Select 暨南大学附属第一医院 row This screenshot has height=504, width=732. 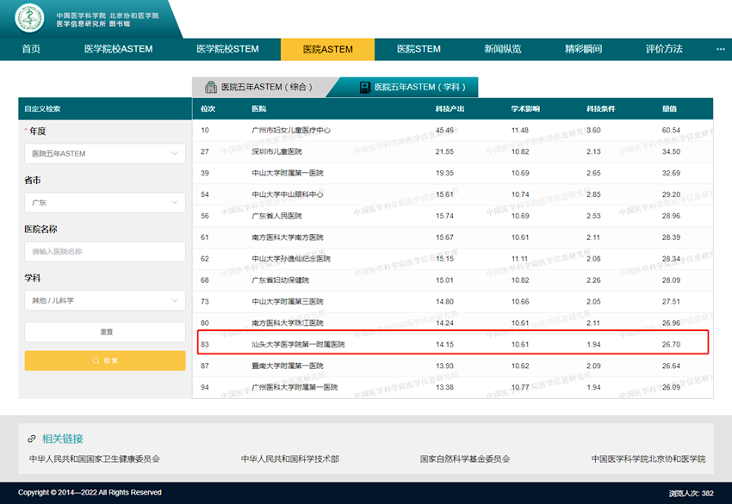click(453, 366)
